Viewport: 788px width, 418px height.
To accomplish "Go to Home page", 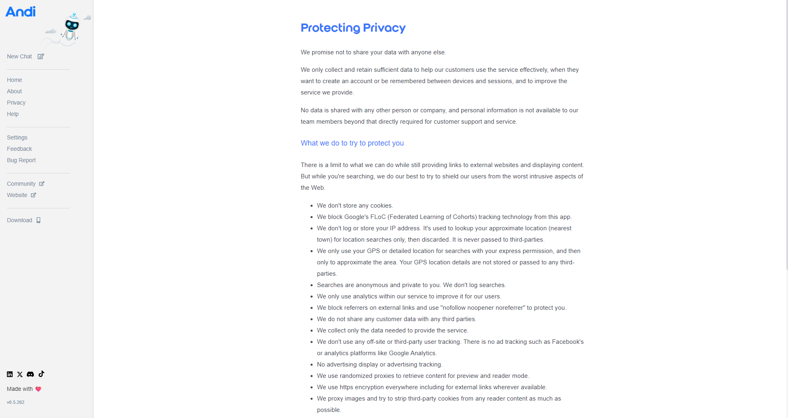I will [15, 80].
